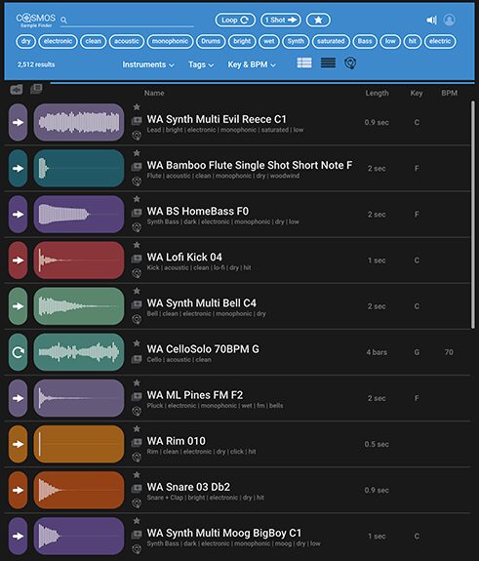Find similar to WA Synth Multi Evil Reece C1

point(137,136)
